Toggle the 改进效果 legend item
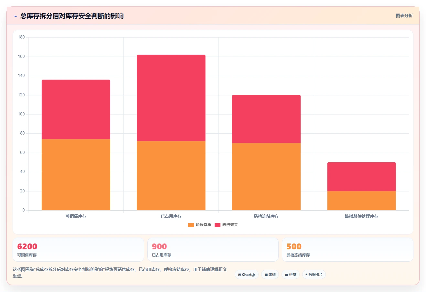Image resolution: width=426 pixels, height=292 pixels. click(x=226, y=225)
